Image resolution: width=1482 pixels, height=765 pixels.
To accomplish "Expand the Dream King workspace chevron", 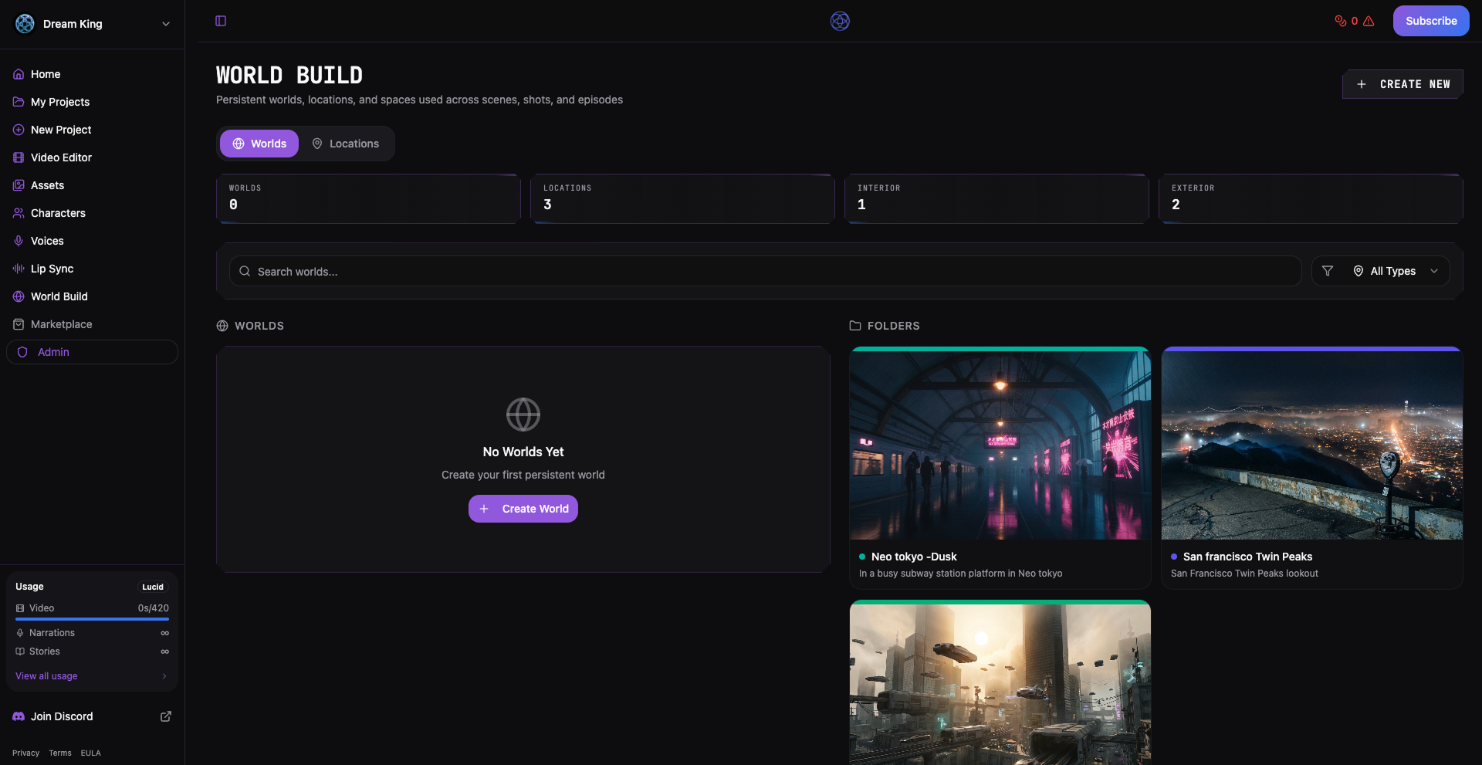I will pos(166,24).
